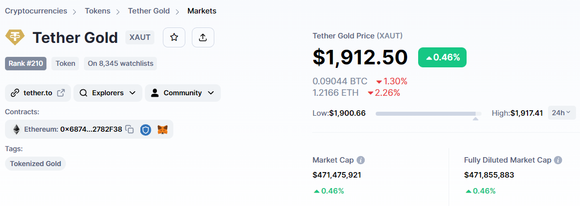Click the share upload icon
This screenshot has width=580, height=206.
tap(203, 37)
